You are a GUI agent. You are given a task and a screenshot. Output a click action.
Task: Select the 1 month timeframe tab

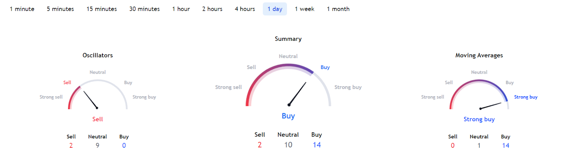[x=338, y=9]
